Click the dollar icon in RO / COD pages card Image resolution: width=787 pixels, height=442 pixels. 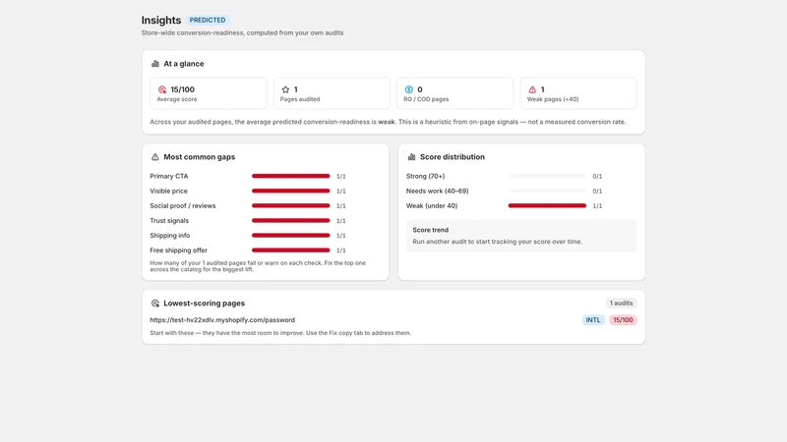[409, 89]
